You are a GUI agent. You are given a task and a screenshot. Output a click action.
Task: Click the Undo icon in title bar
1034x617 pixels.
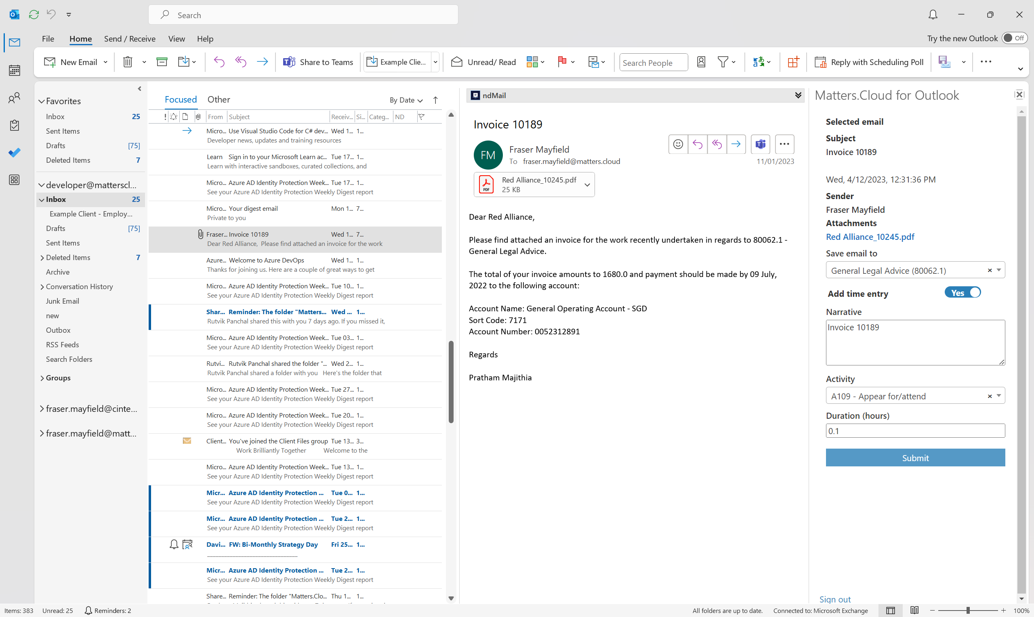[x=51, y=15]
